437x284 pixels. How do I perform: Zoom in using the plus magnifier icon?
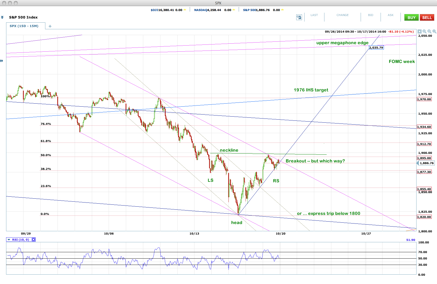[x=434, y=31]
